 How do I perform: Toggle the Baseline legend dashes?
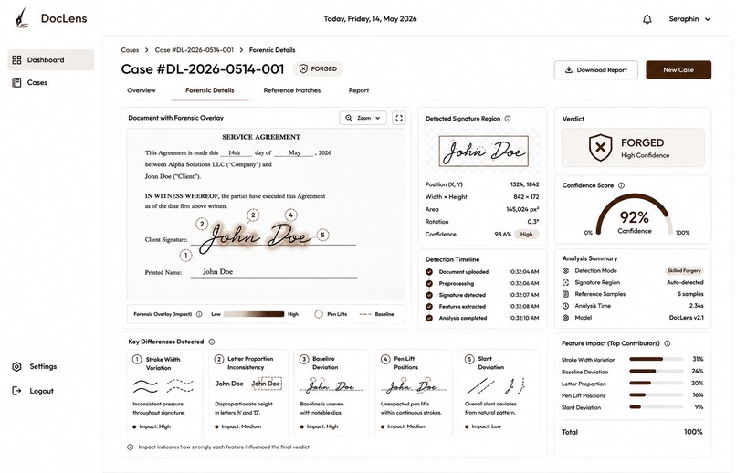pyautogui.click(x=365, y=314)
